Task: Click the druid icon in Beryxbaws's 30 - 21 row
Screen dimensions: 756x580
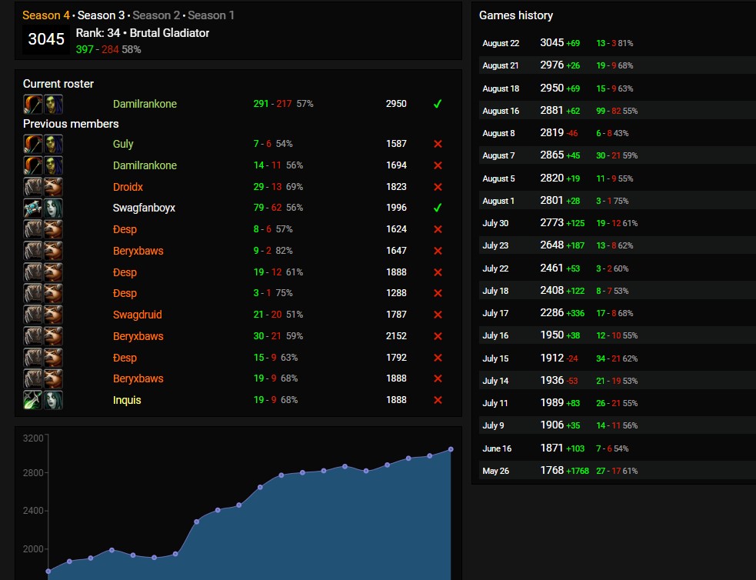Action: (x=33, y=336)
